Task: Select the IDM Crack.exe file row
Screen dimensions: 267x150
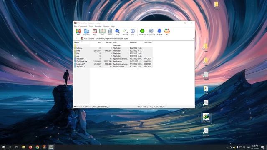Action: [x=113, y=61]
